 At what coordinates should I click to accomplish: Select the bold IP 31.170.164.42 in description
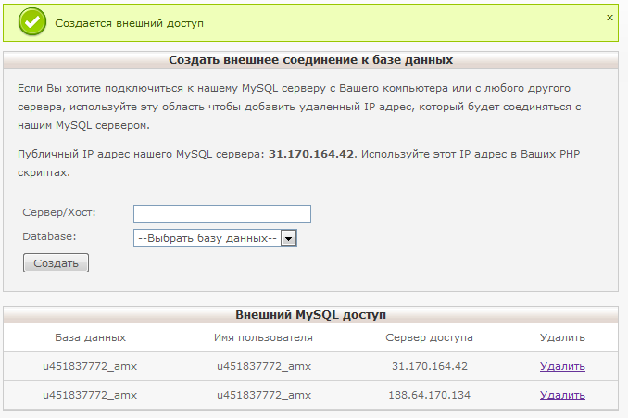(x=311, y=154)
